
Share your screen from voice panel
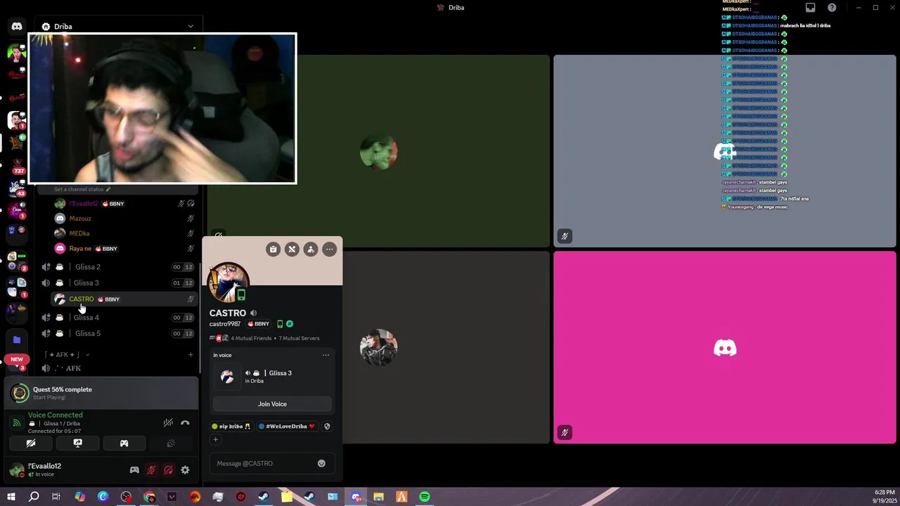pos(77,443)
